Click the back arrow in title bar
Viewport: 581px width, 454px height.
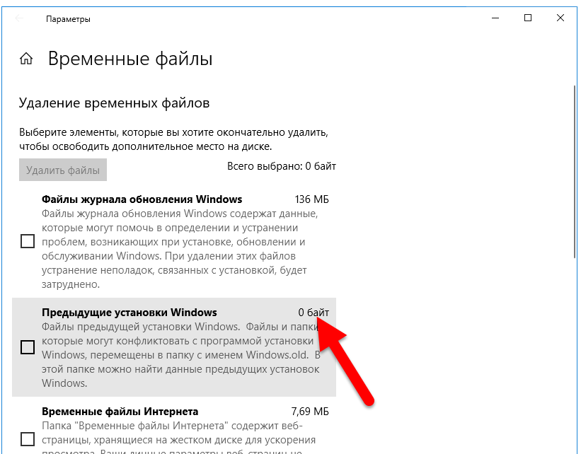coord(19,18)
